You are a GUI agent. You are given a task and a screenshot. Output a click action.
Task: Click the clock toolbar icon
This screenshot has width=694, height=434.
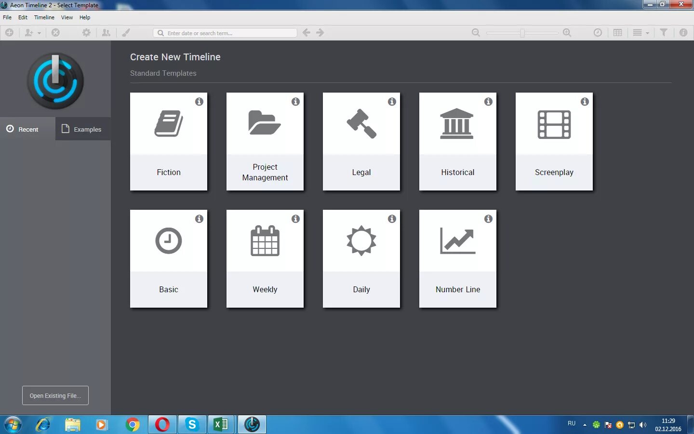click(598, 33)
